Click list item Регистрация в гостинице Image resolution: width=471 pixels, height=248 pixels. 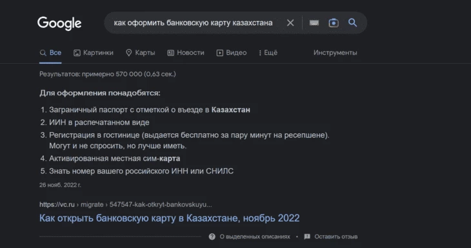189,140
